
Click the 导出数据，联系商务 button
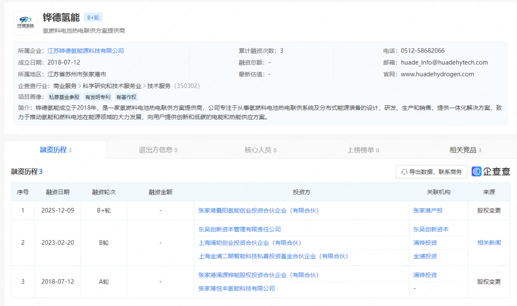pyautogui.click(x=431, y=171)
